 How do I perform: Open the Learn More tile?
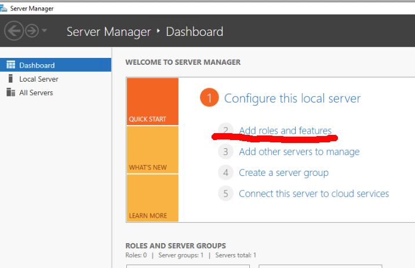tap(152, 198)
